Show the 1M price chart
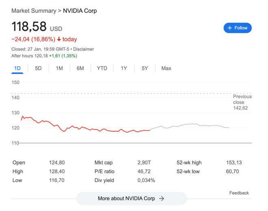 59,68
